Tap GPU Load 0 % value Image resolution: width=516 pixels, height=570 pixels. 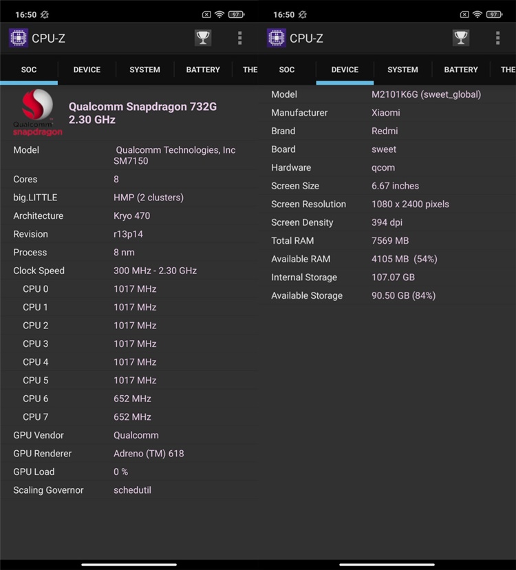pos(120,472)
